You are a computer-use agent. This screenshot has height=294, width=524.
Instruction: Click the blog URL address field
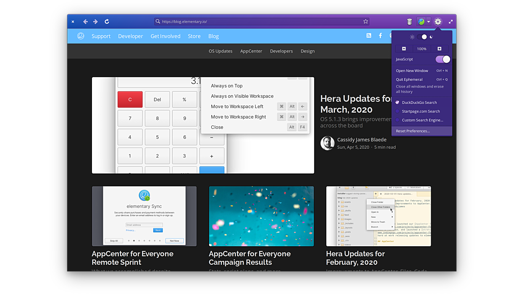point(260,22)
